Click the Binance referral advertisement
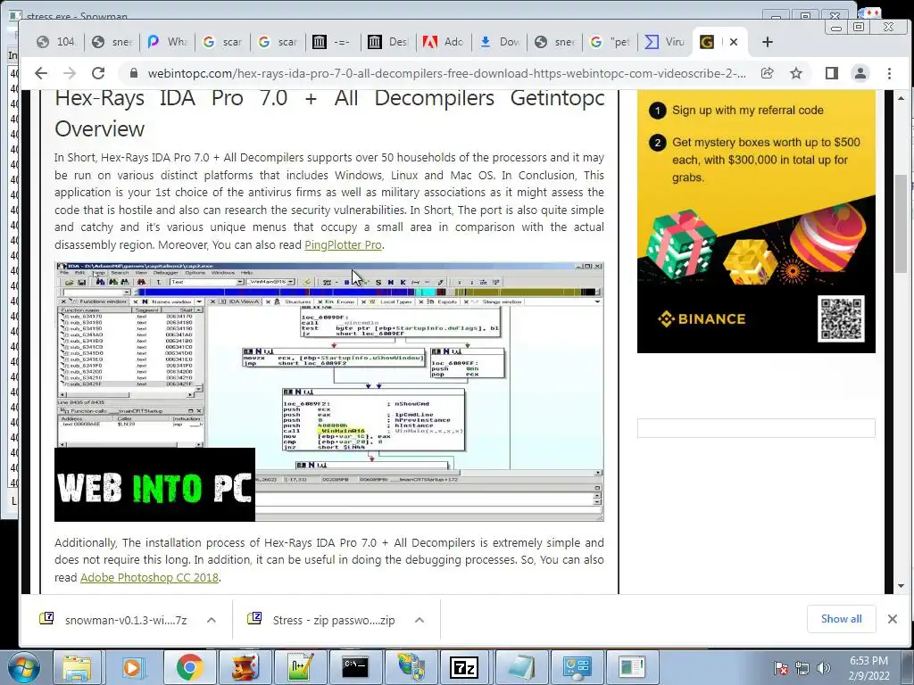The width and height of the screenshot is (914, 685). click(x=756, y=221)
